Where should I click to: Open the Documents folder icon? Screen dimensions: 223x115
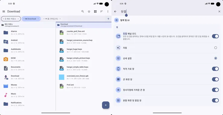(6, 68)
